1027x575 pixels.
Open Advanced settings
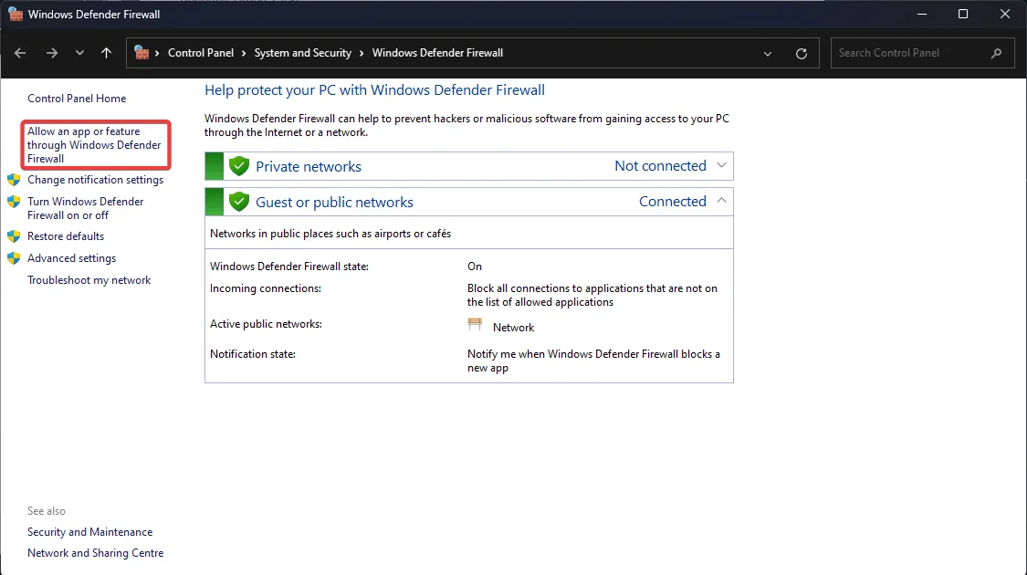coord(71,258)
